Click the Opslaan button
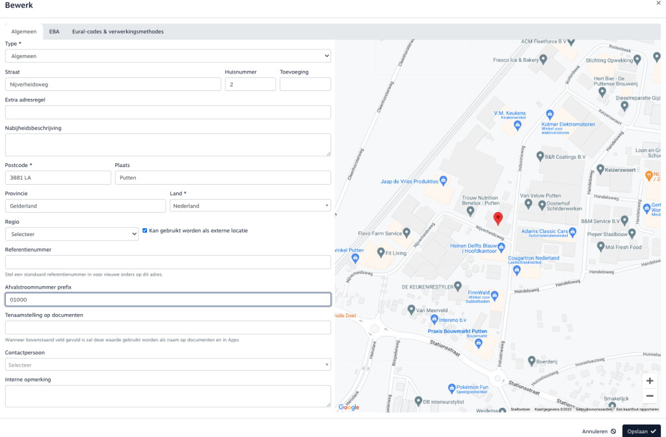The height and width of the screenshot is (437, 666). click(x=641, y=430)
